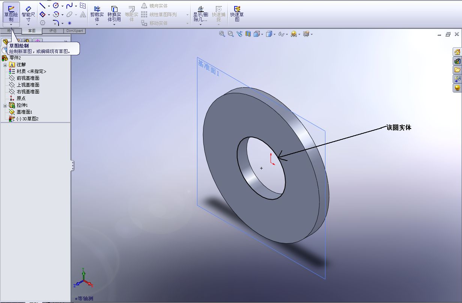Select the Sketch Fillet tool
The height and width of the screenshot is (303, 462).
56,23
